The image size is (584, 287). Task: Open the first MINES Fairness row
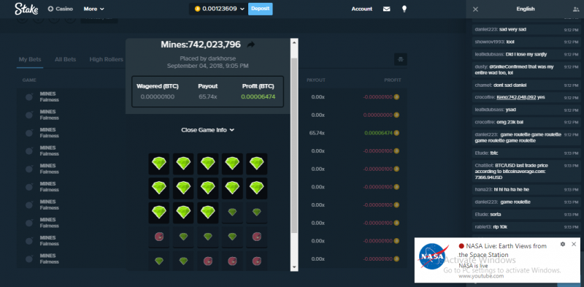click(x=50, y=97)
